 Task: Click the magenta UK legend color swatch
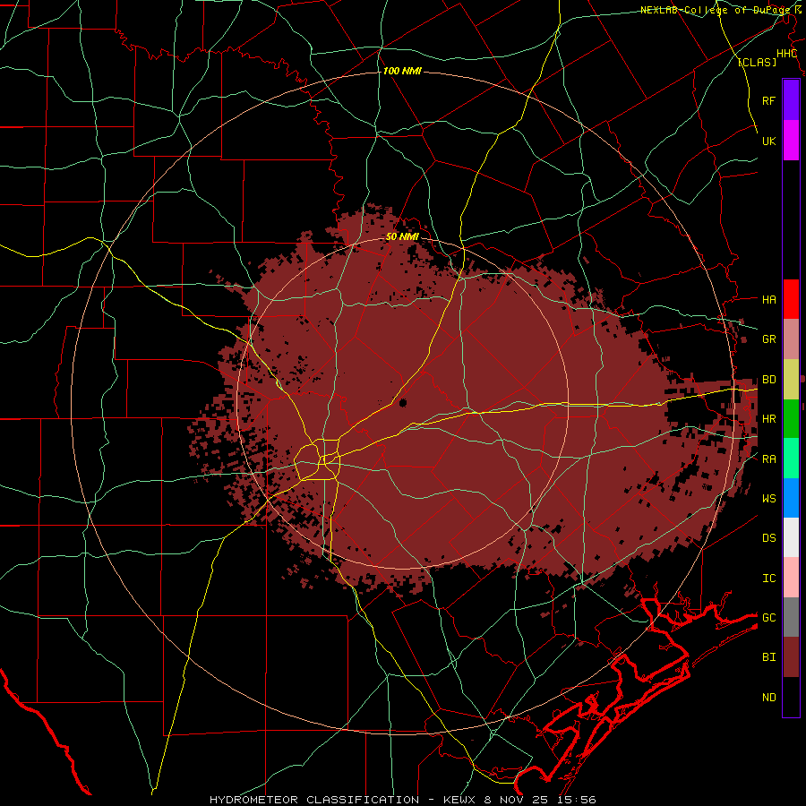791,141
